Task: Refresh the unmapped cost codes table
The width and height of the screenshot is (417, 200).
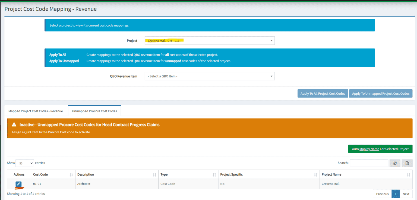Action: tap(395, 163)
